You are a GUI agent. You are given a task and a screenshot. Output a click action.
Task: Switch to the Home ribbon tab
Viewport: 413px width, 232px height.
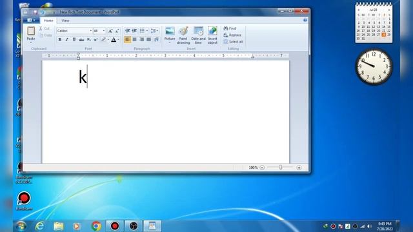click(48, 21)
